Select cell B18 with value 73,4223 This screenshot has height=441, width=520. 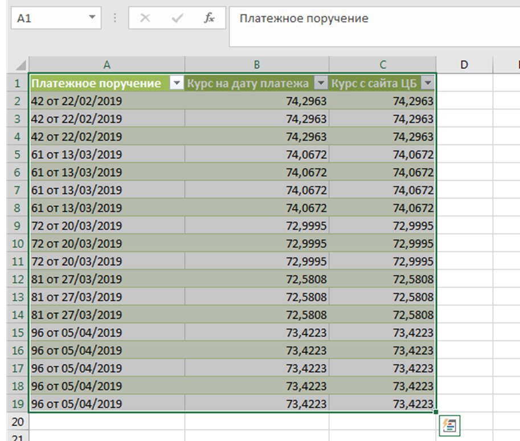(x=257, y=386)
